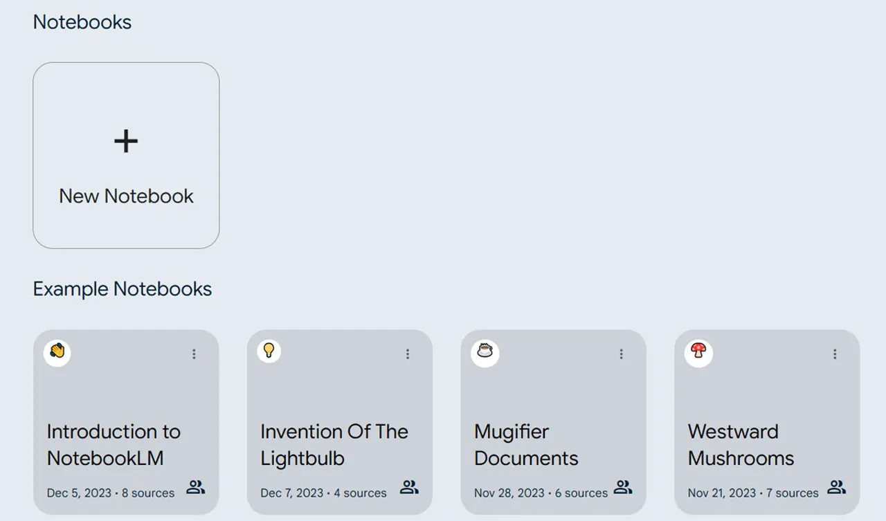Screen dimensions: 886x521
Task: Click the mushroom emoji on Westward Mushrooms notebook
Action: pos(698,352)
